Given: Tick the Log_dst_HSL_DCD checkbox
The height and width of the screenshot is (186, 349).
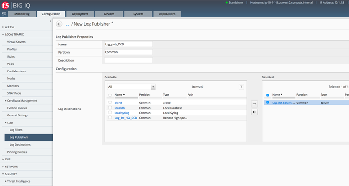Looking at the screenshot, I should (x=110, y=118).
